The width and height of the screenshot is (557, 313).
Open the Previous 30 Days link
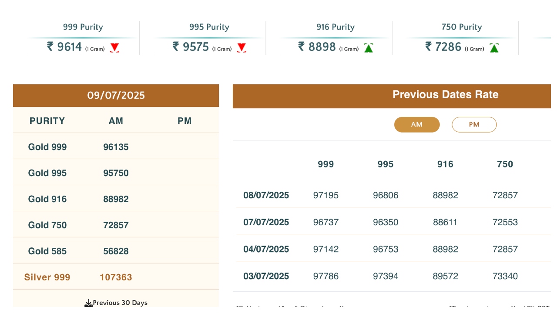(x=120, y=303)
